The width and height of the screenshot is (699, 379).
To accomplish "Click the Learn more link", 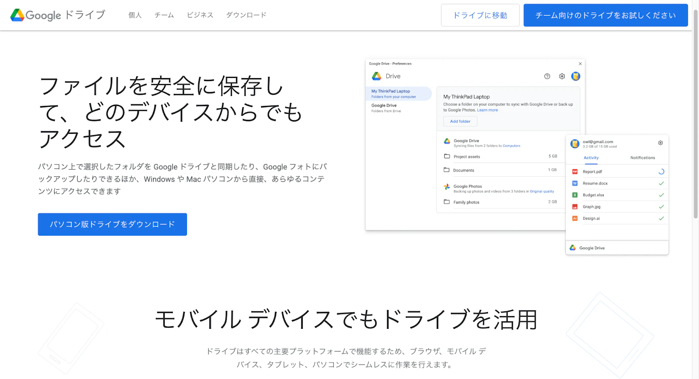I will coord(487,110).
